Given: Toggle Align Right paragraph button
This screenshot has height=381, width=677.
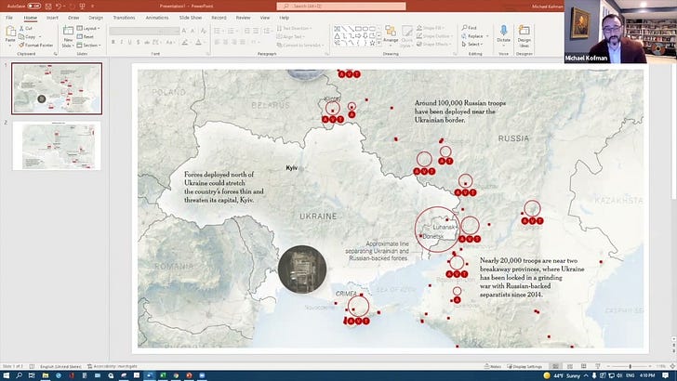Looking at the screenshot, I should point(233,43).
